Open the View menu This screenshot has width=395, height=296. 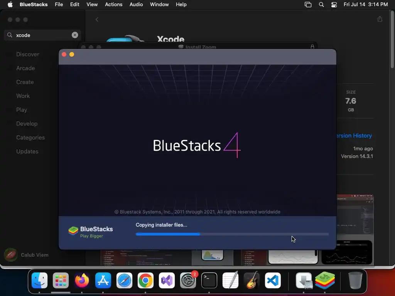click(x=92, y=4)
